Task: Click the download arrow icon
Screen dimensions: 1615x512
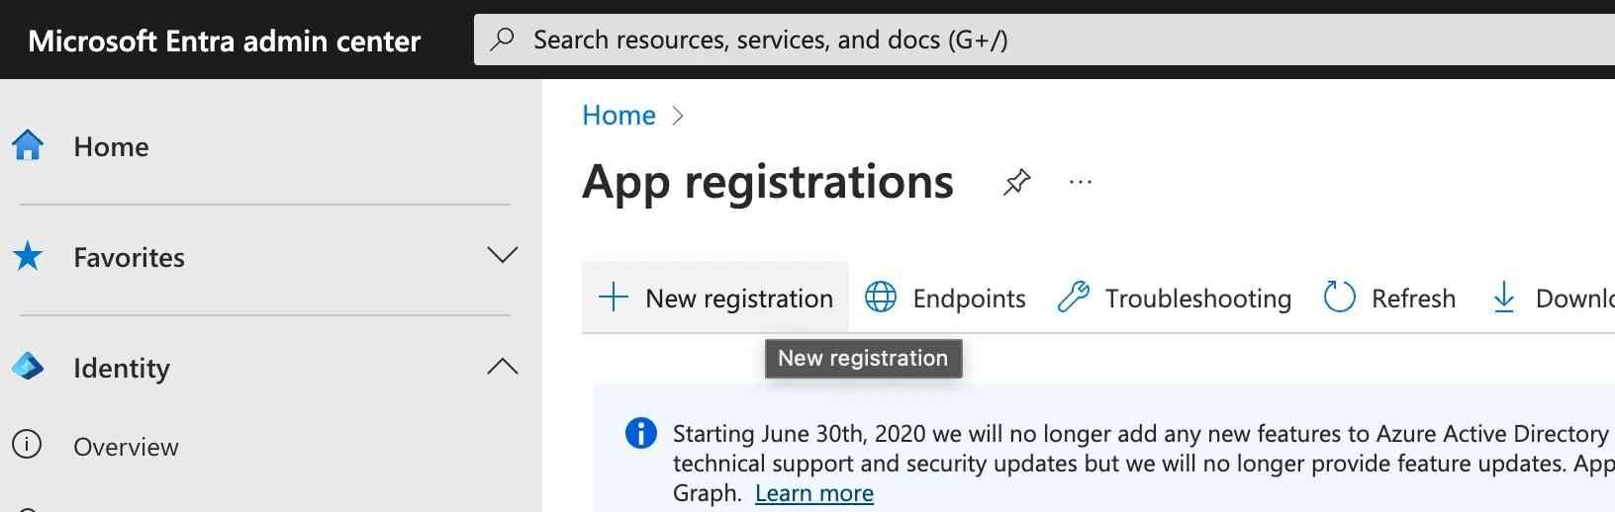Action: (1504, 297)
